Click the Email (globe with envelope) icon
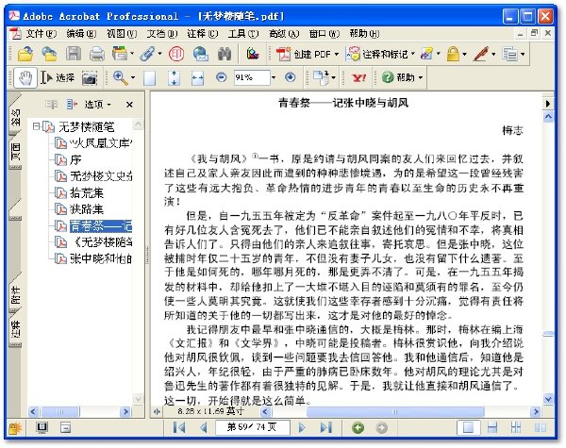Screen dimensions: 566x448 [x=200, y=54]
